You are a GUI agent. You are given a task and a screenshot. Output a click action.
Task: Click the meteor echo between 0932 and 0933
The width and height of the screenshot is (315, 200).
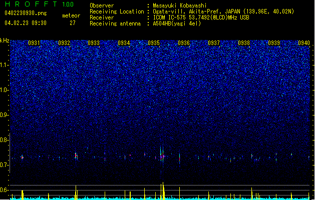(76, 156)
